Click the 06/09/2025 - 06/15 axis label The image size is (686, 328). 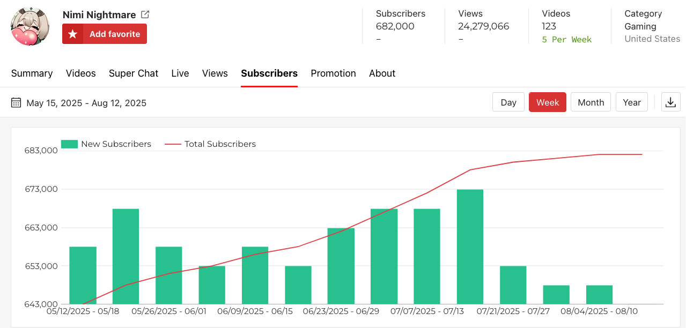pyautogui.click(x=255, y=311)
